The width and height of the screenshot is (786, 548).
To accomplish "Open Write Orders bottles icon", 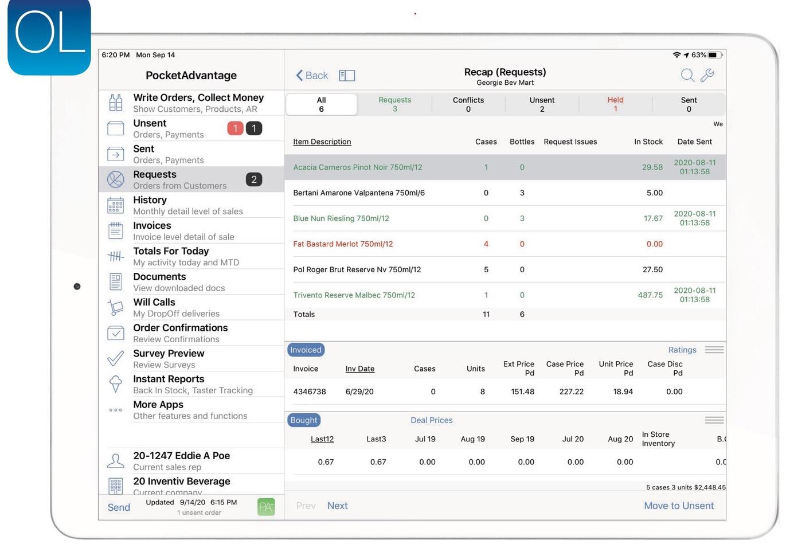I will coord(116,103).
